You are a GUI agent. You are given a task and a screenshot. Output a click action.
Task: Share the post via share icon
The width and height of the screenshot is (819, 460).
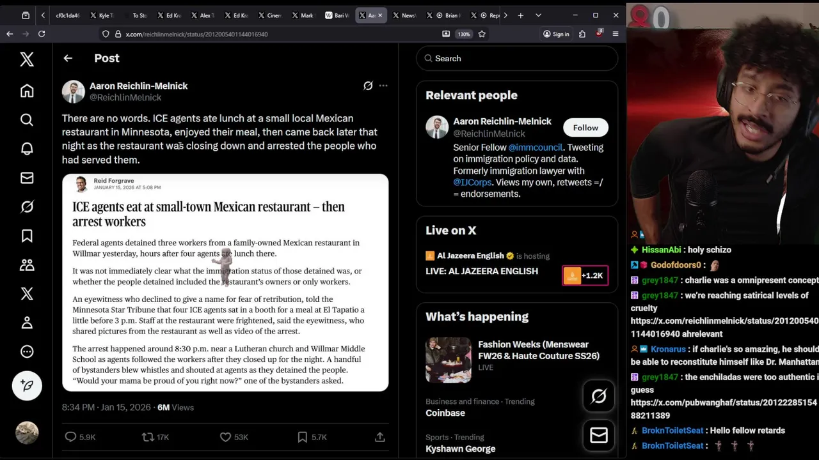click(380, 437)
